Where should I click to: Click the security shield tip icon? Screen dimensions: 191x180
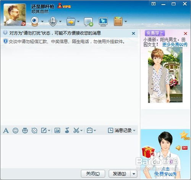coord(5,41)
